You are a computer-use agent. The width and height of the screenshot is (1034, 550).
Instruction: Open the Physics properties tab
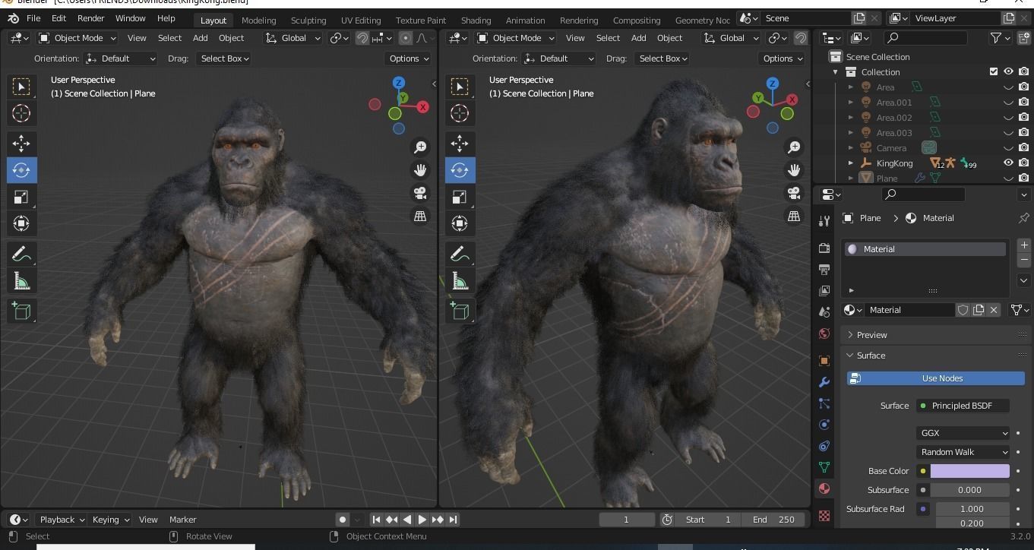click(x=824, y=425)
